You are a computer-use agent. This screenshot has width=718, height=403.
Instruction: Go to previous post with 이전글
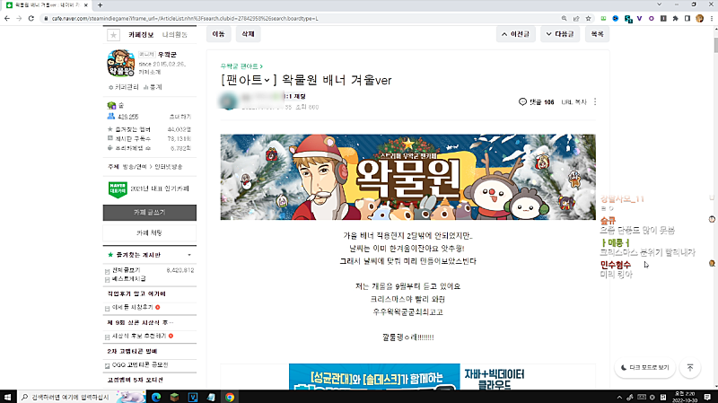[515, 34]
